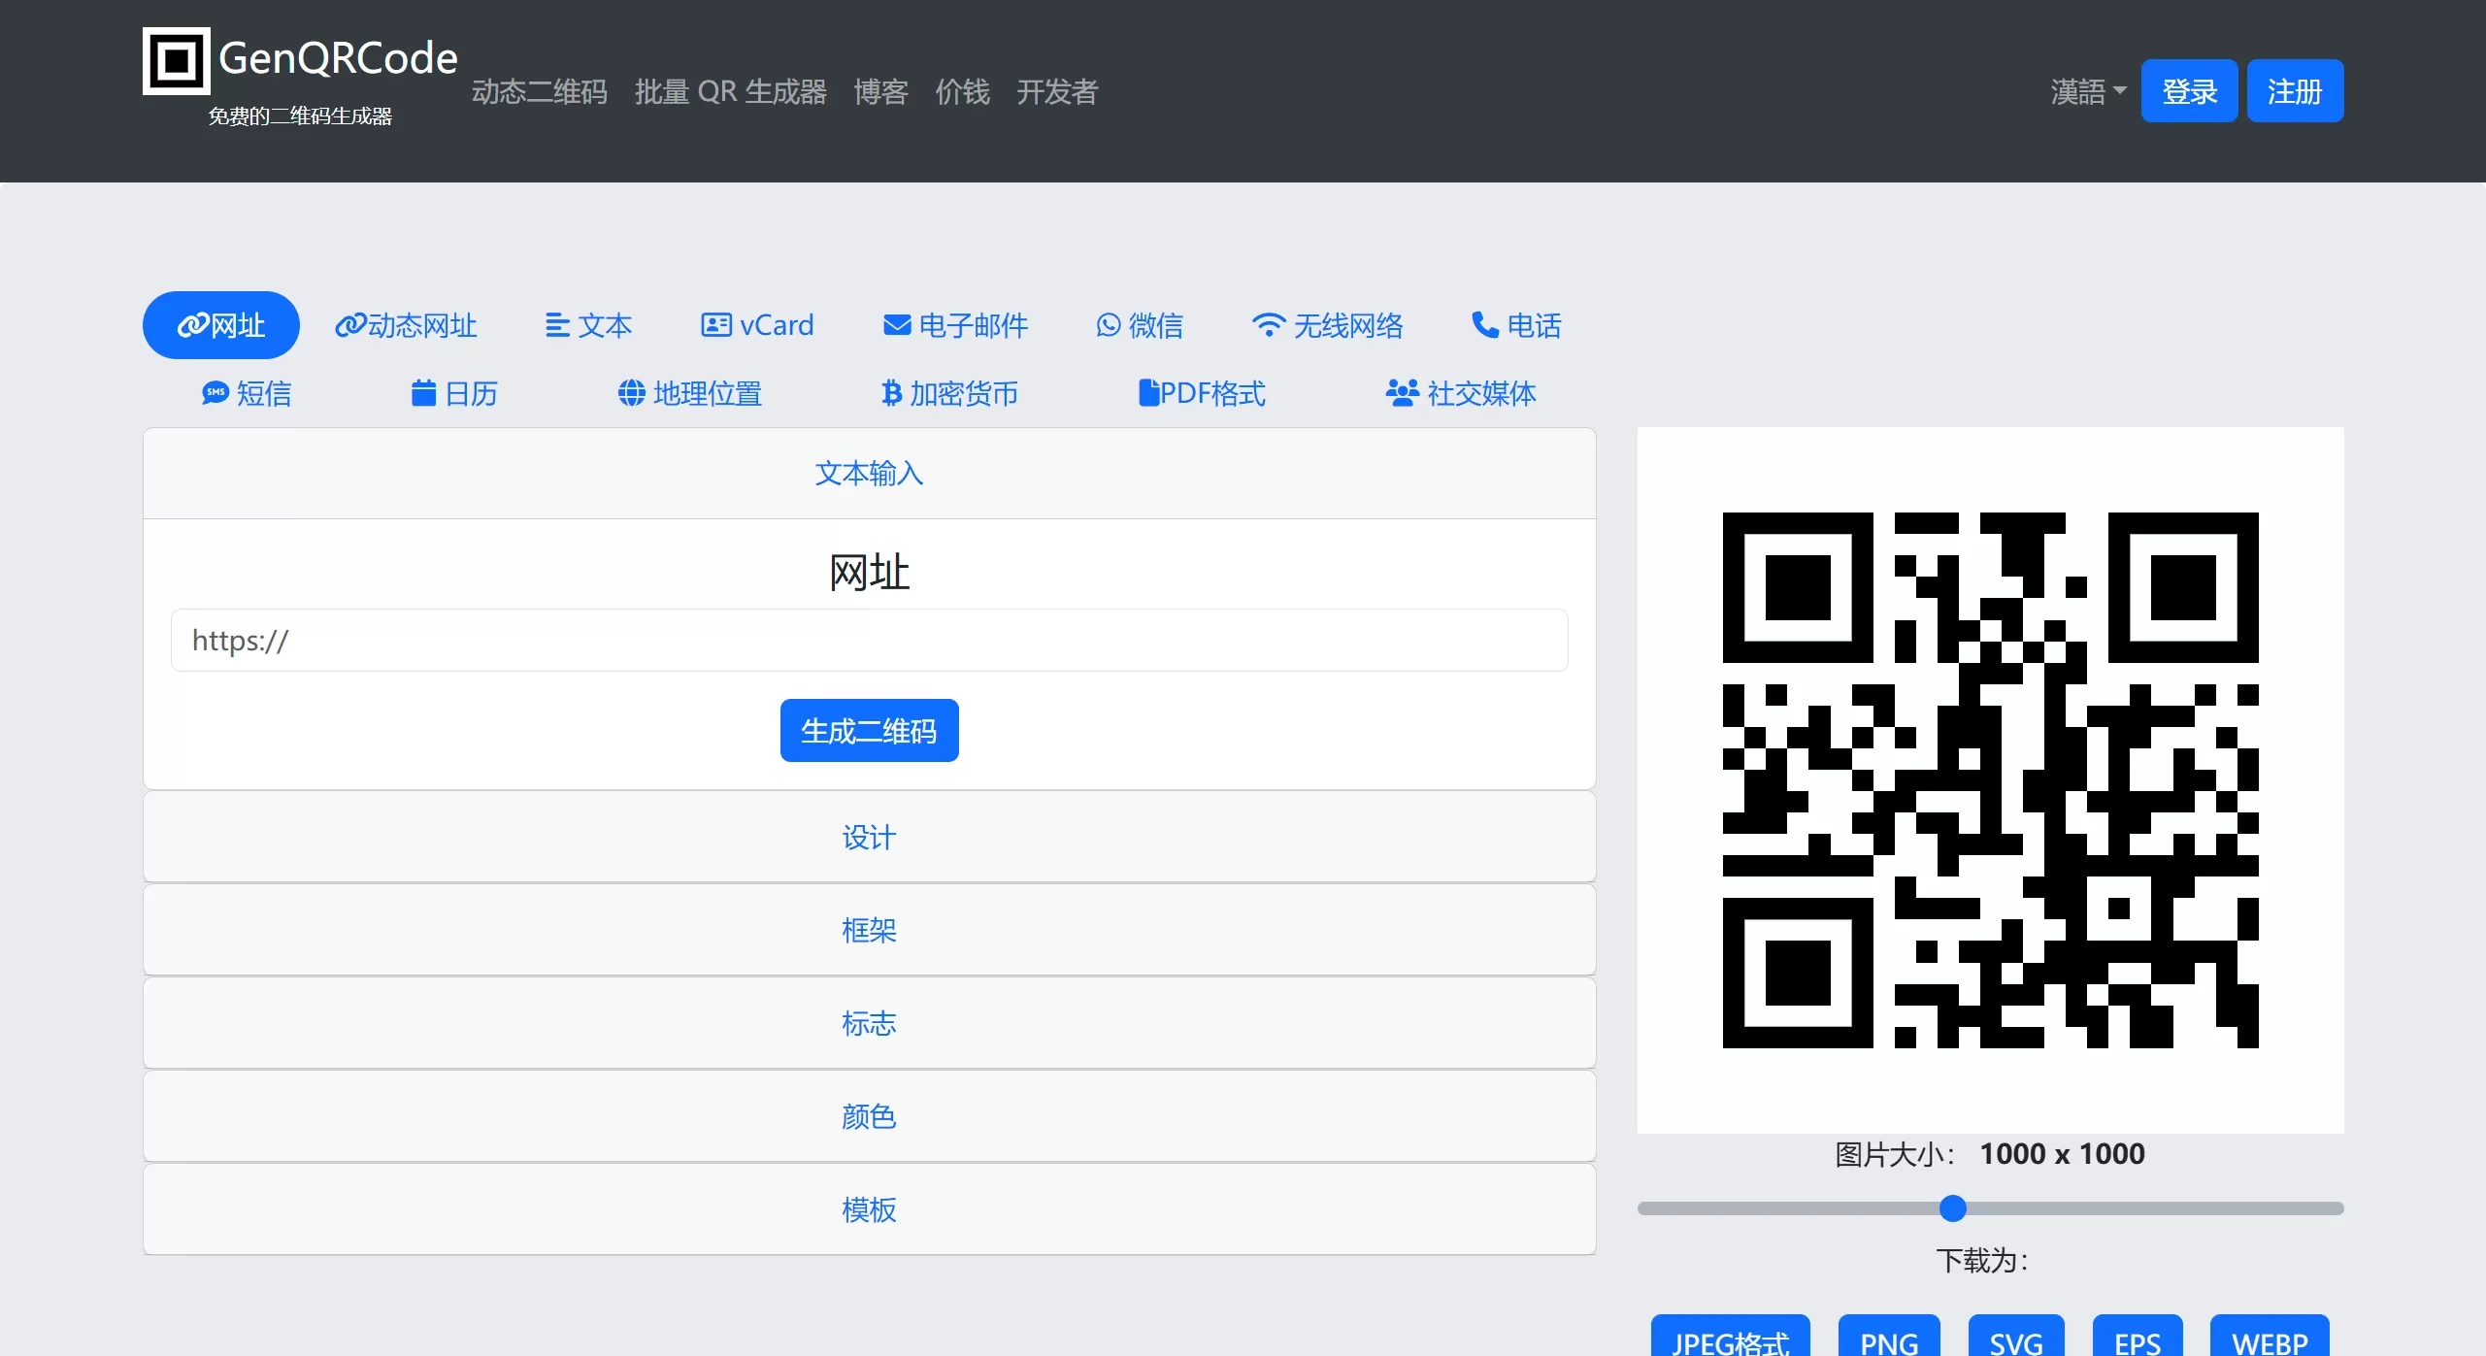
Task: Click the '1000 x 1000' size value
Action: point(2062,1153)
